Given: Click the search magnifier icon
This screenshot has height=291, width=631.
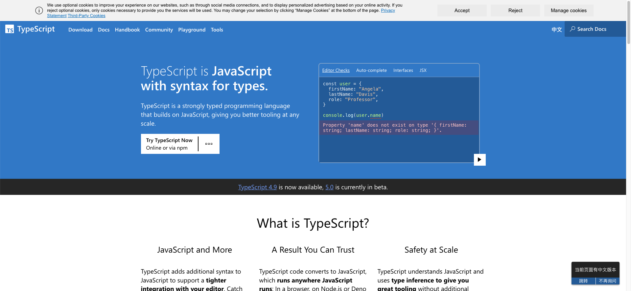Looking at the screenshot, I should pos(573,29).
